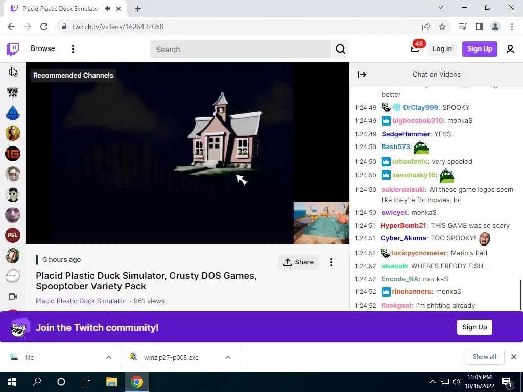The image size is (523, 392).
Task: Click the search magnifier button
Action: 340,50
